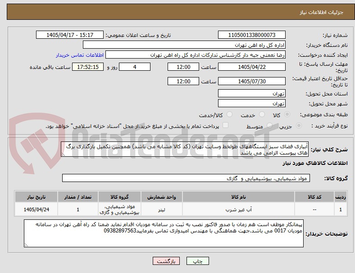355x273 pixels.
Task: Click the delivery city field تهران
Action: click(x=251, y=104)
